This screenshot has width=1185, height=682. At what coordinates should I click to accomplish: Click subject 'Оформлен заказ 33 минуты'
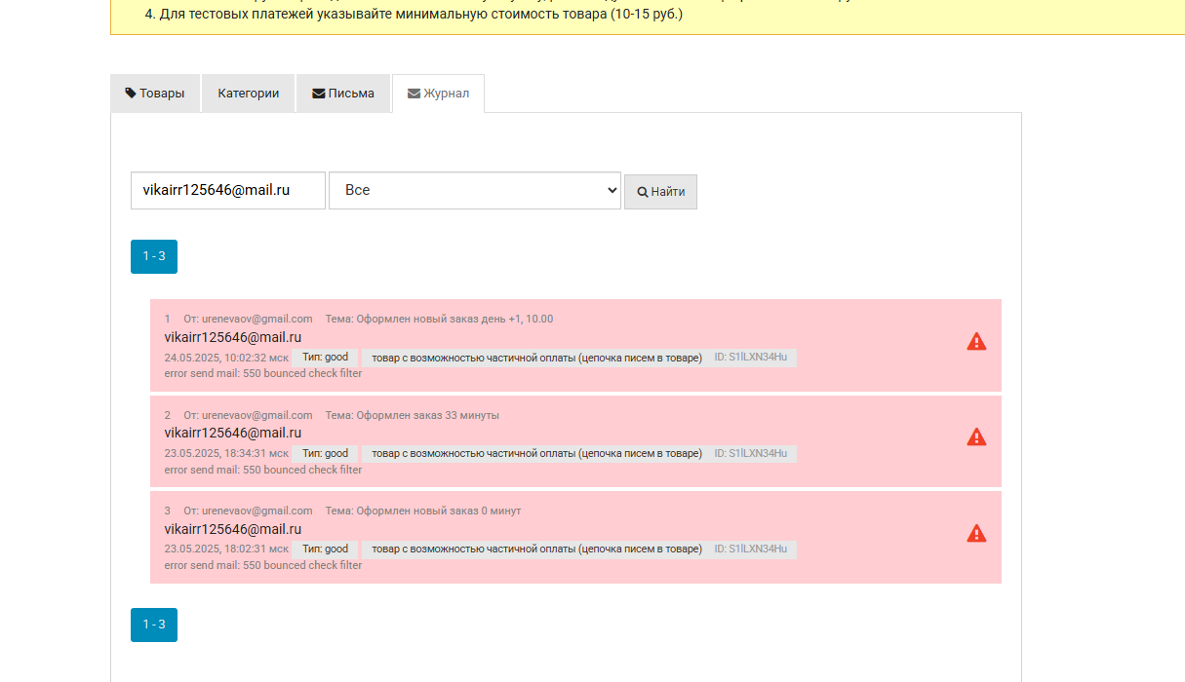[412, 415]
